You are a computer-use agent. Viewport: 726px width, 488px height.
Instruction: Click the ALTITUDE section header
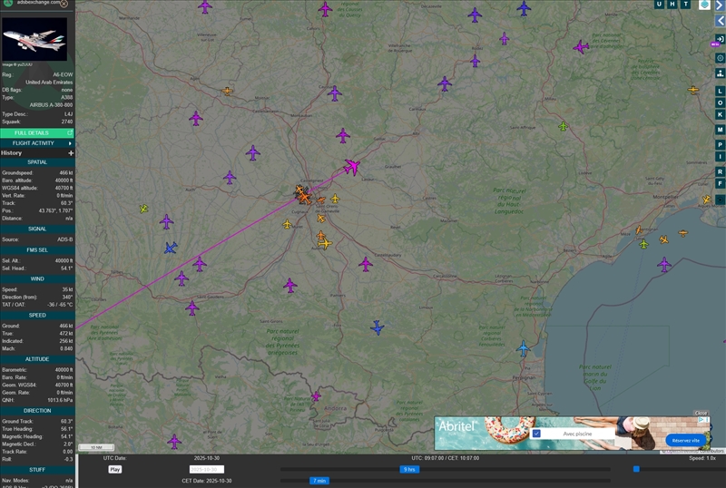(37, 359)
